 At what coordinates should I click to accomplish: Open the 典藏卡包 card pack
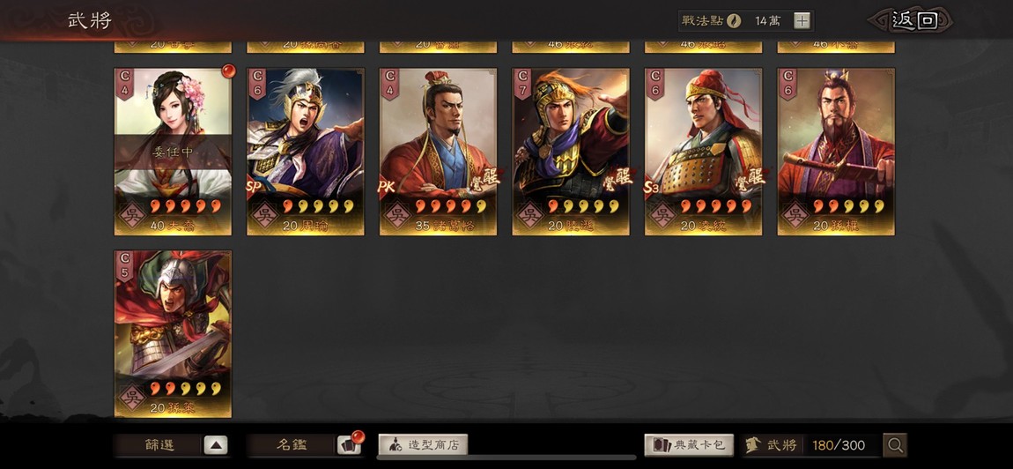tap(689, 445)
